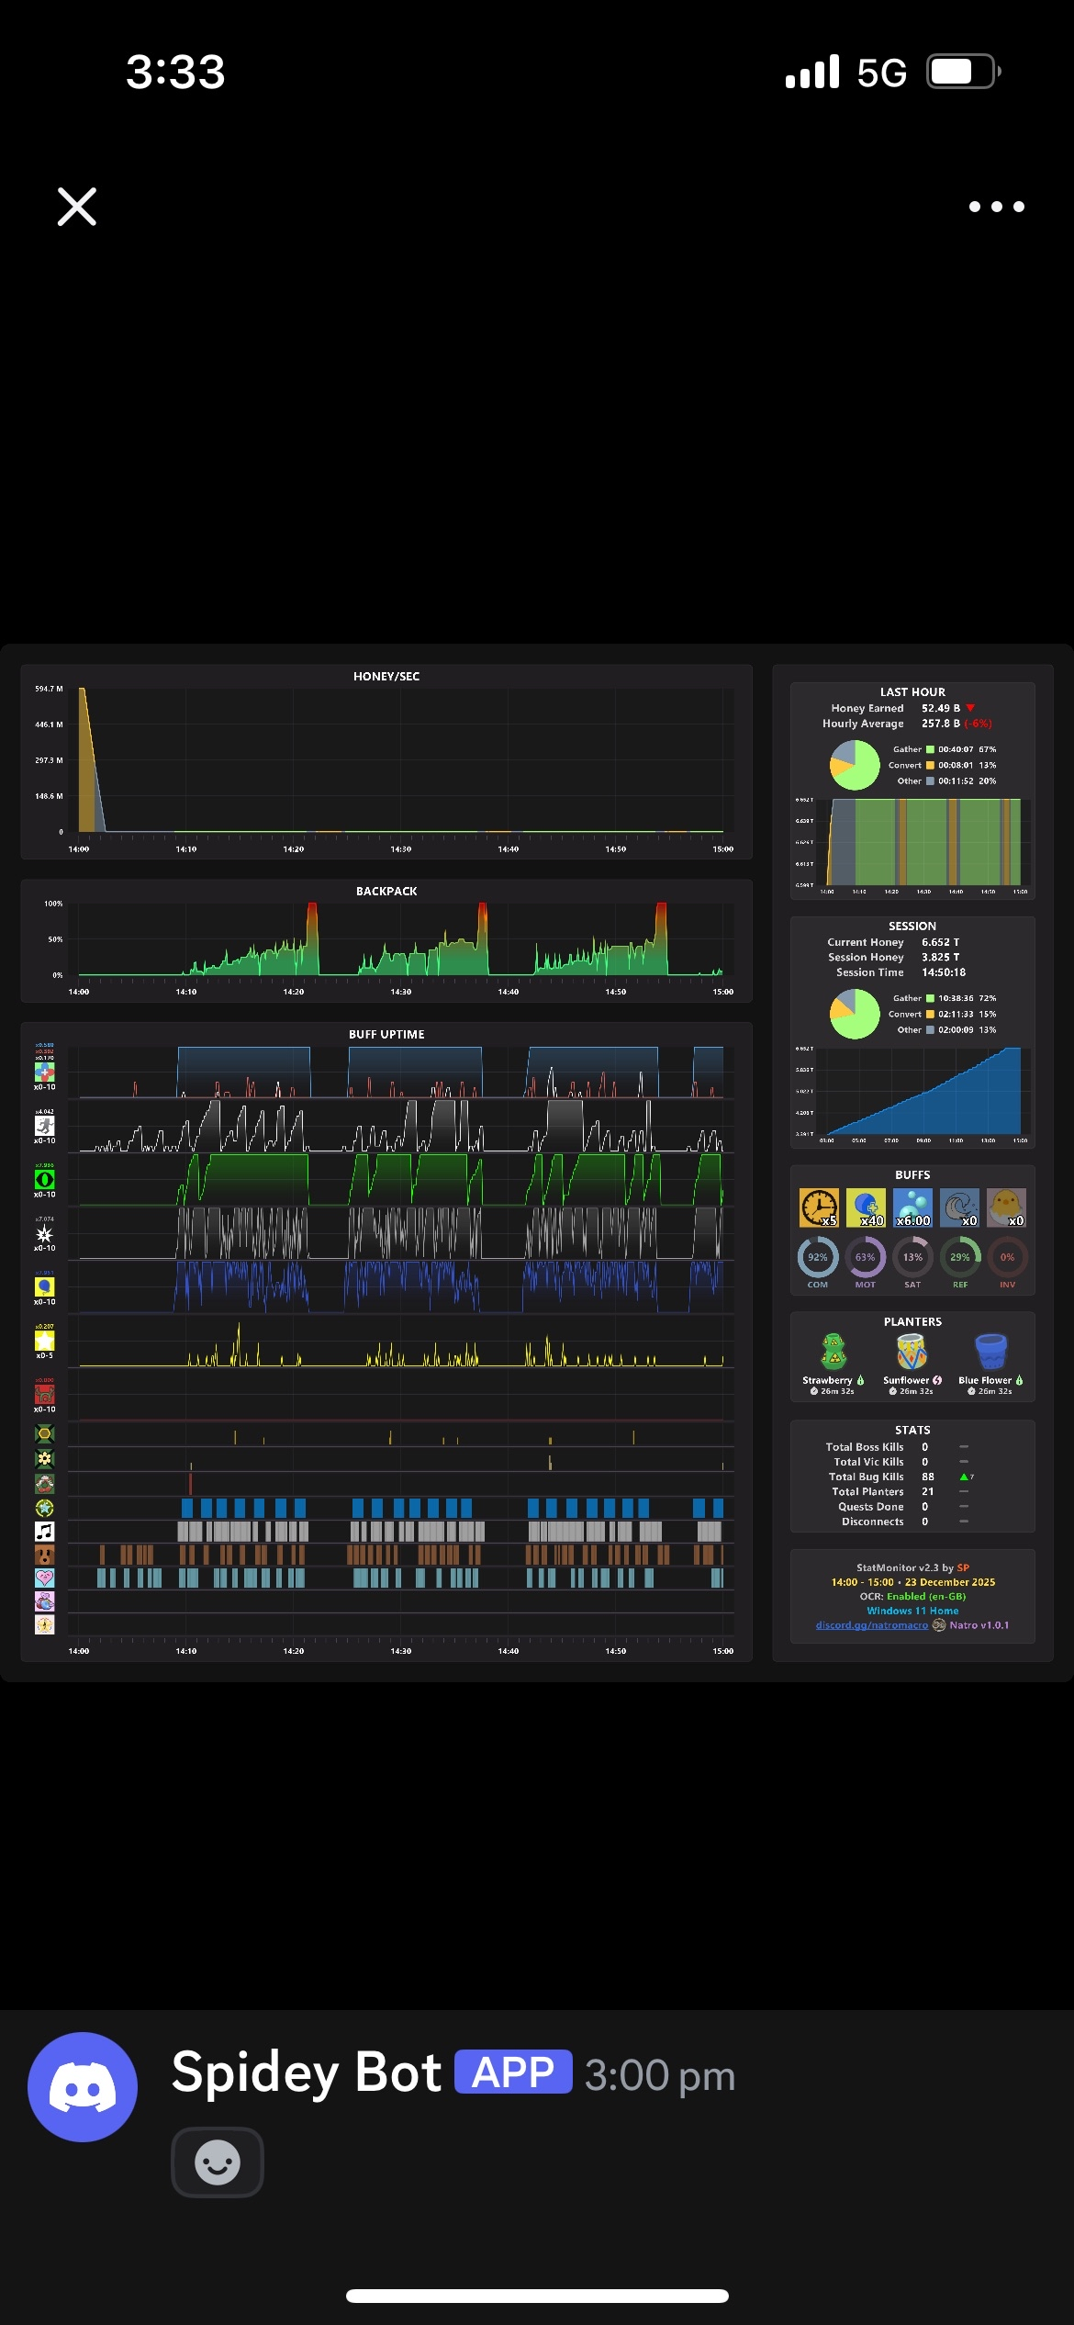This screenshot has width=1074, height=2325.
Task: Click the brown bear morph icon
Action: click(x=44, y=1555)
